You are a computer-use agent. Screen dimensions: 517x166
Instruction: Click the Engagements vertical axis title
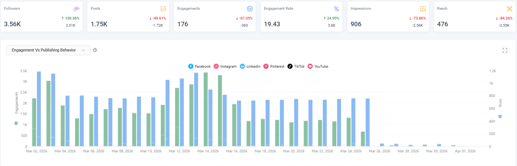coord(17,103)
